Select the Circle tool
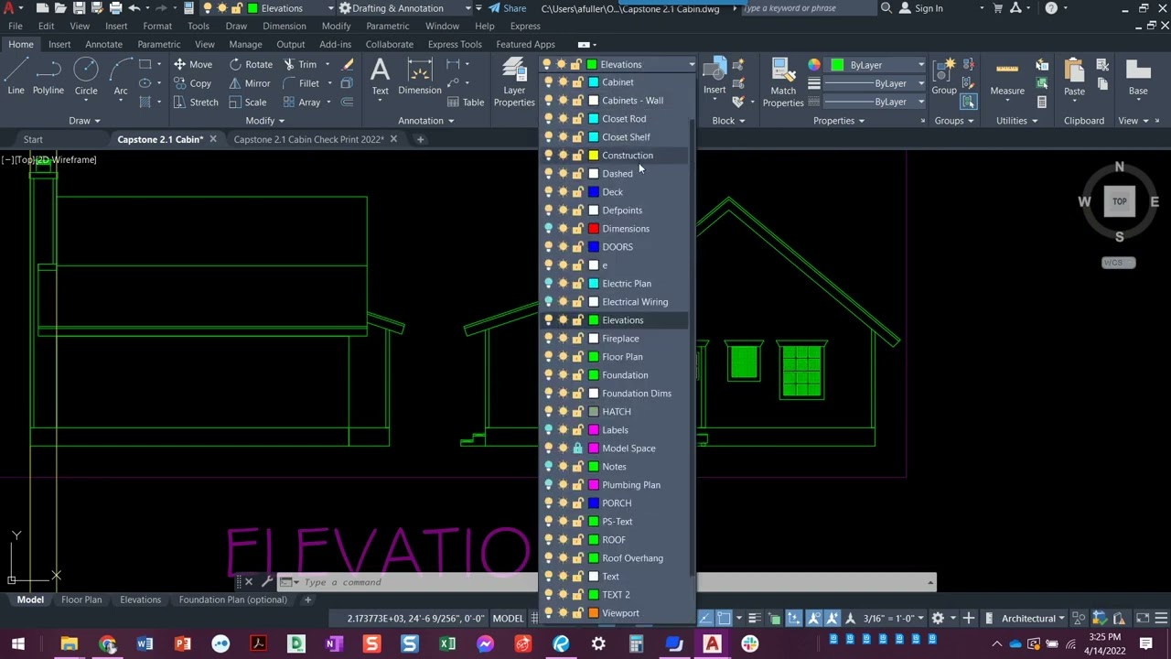 [86, 77]
